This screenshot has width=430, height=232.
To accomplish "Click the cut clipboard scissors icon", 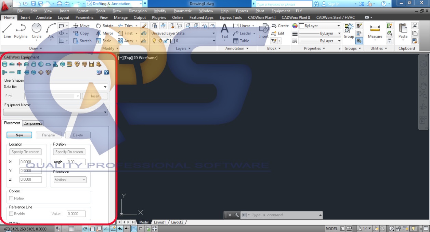I will (415, 26).
